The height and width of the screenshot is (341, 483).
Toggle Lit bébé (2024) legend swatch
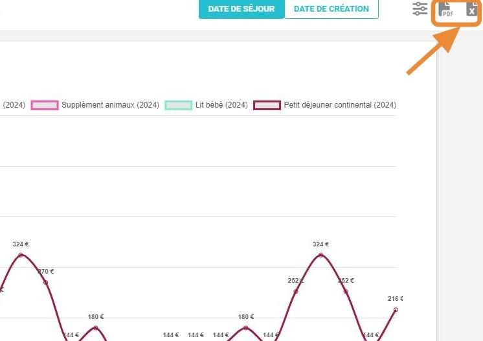pos(179,105)
